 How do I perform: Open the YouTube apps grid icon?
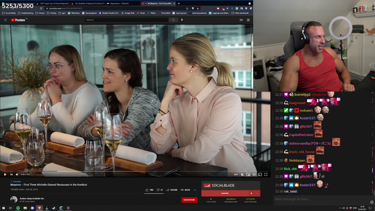[x=248, y=20]
